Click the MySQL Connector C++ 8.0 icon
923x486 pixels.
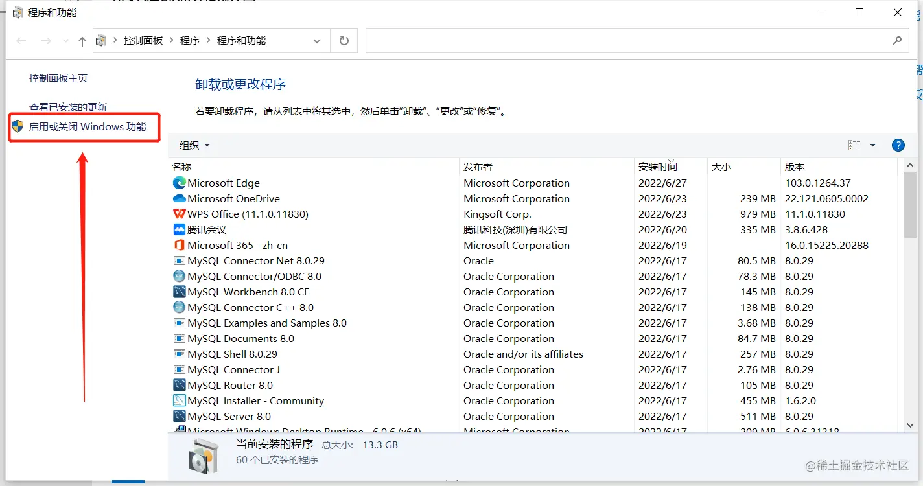coord(180,307)
